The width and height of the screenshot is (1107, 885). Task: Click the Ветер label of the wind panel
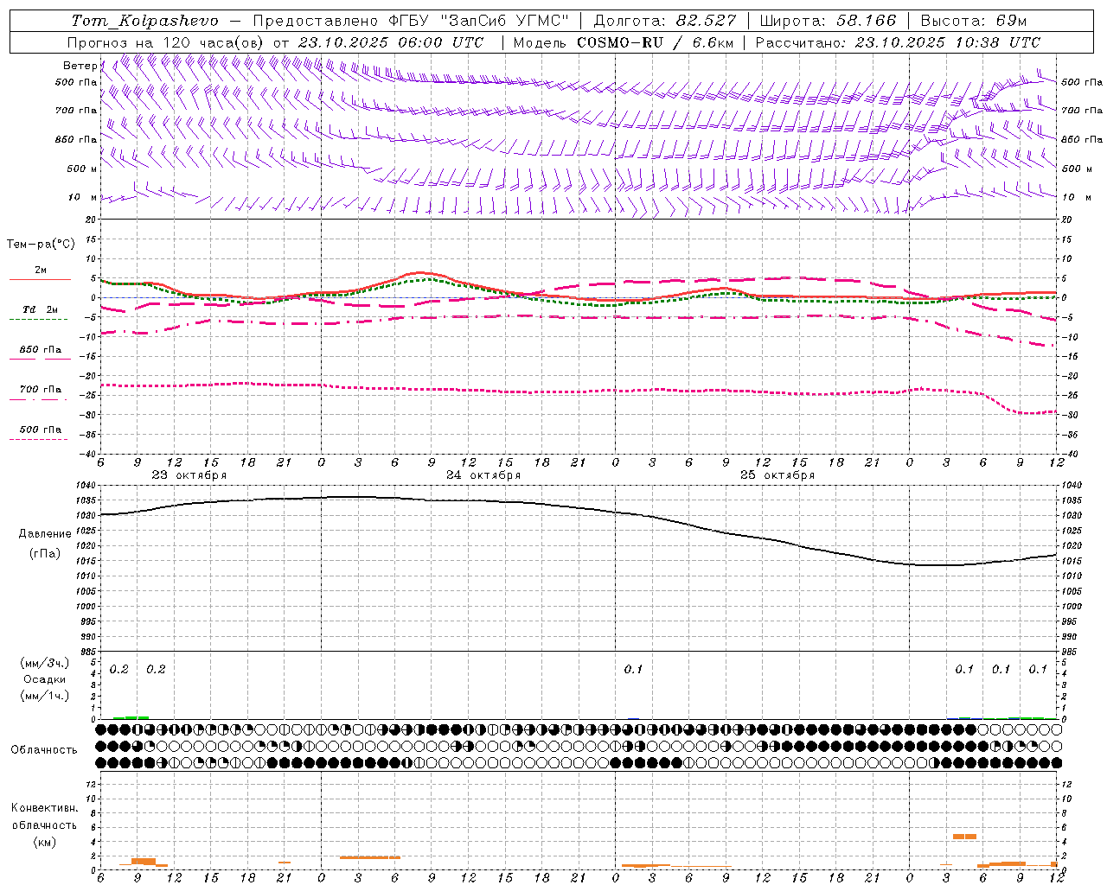click(80, 66)
